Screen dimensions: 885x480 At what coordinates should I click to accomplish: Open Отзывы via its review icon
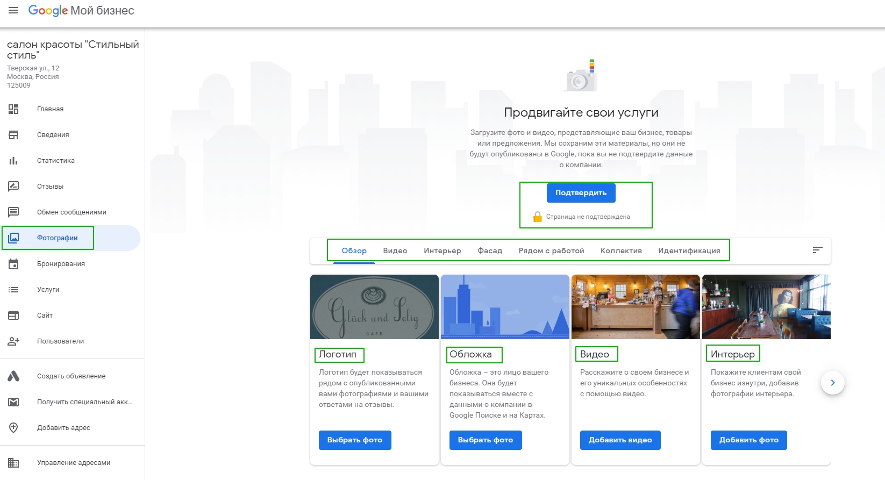tap(13, 187)
